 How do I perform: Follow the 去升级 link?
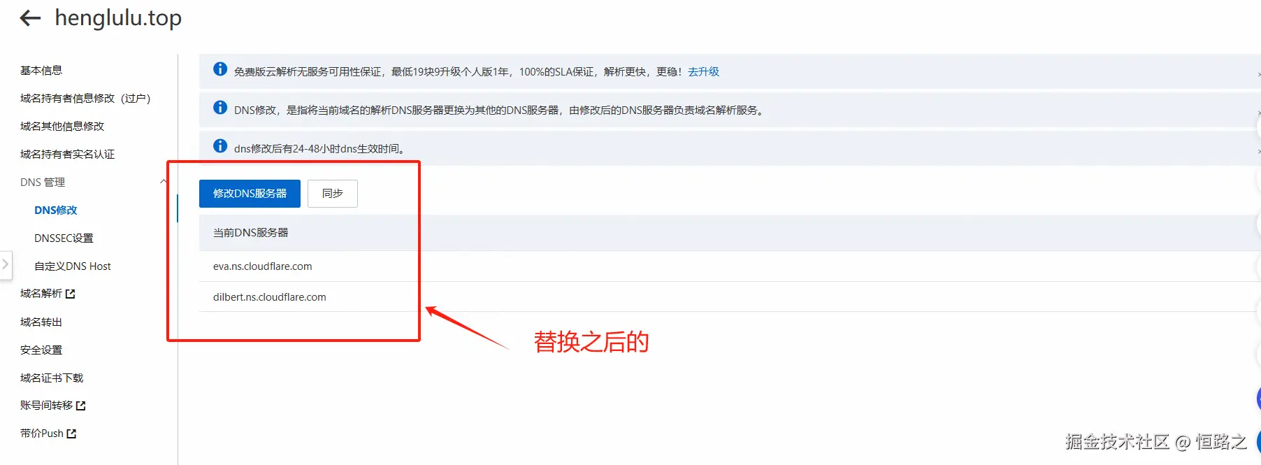[703, 71]
